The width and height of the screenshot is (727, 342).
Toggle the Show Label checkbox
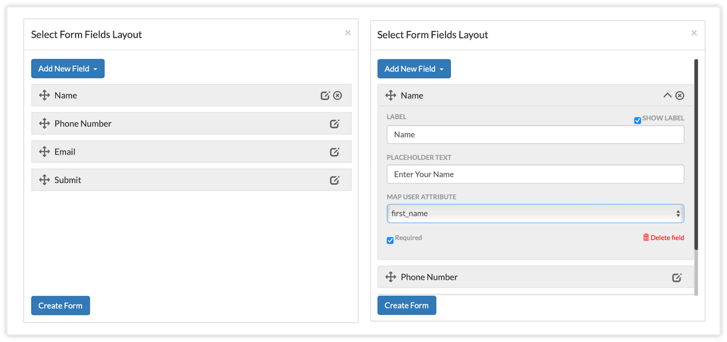[637, 120]
